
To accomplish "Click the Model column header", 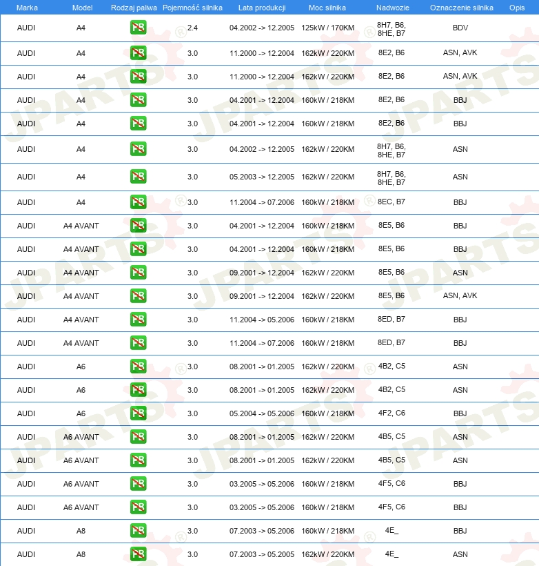I will tap(82, 8).
